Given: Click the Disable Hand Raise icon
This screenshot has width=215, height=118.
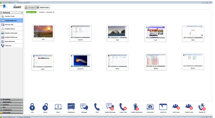Looking at the screenshot, I should pyautogui.click(x=136, y=107).
